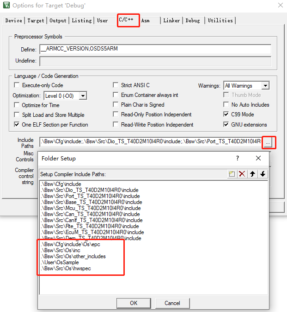Click the Define input field
Screen dimensions: 287x312
pyautogui.click(x=155, y=49)
